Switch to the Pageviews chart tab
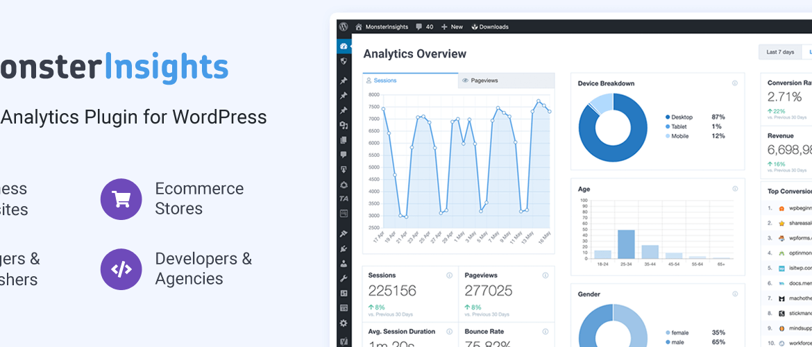 pyautogui.click(x=507, y=81)
